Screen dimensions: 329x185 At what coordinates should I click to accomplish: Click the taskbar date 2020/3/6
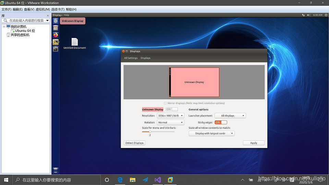pos(306,182)
